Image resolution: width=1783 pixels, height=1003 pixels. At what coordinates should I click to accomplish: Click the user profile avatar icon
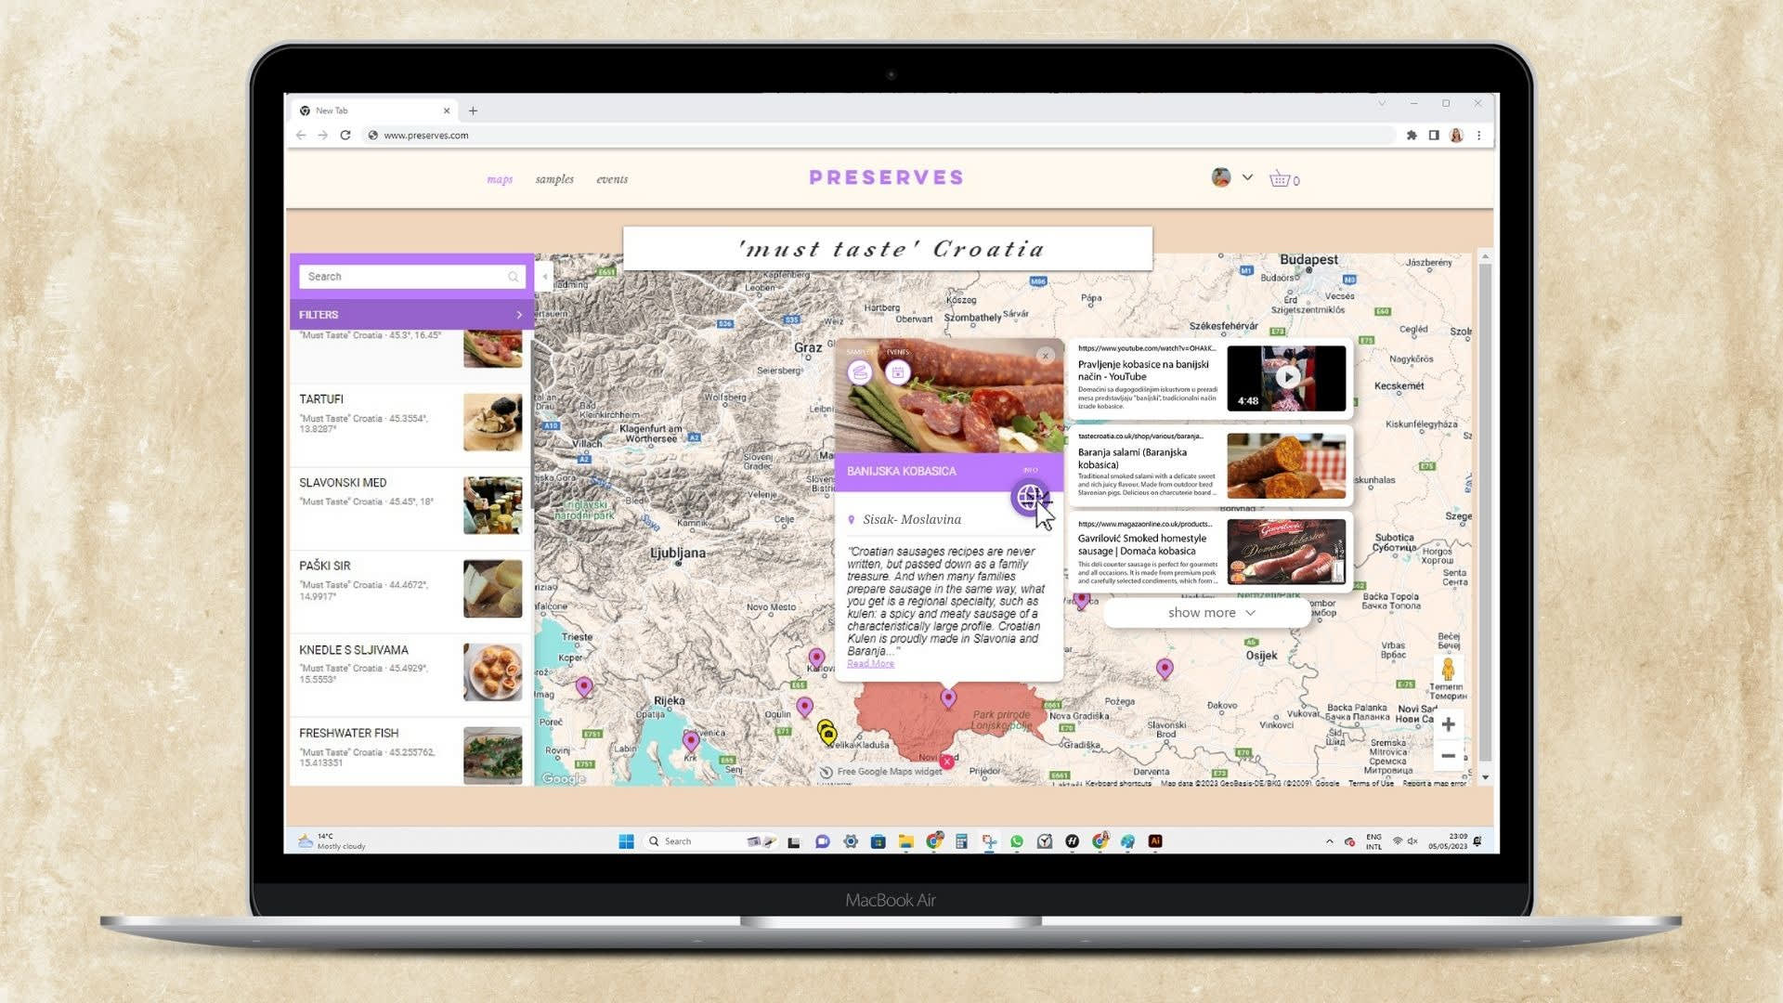pyautogui.click(x=1221, y=180)
